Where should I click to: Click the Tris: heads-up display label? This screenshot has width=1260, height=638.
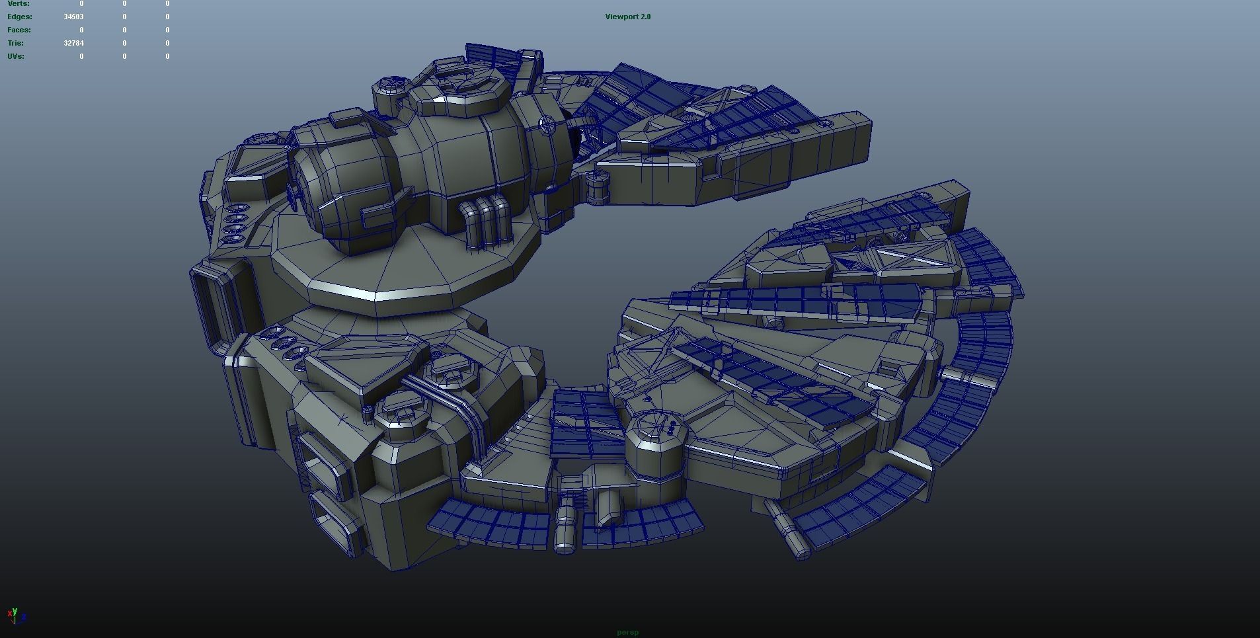tap(16, 43)
